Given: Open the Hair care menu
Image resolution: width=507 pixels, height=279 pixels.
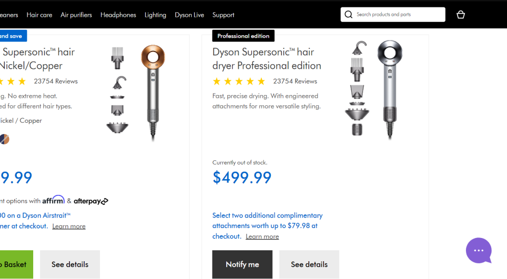Looking at the screenshot, I should (x=39, y=15).
